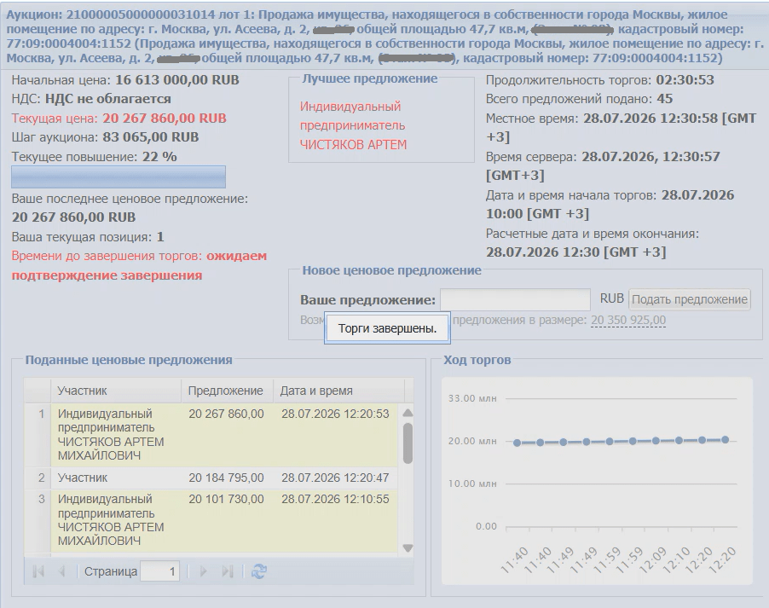The image size is (769, 608).
Task: Click the current increase value '22 %'
Action: click(x=159, y=157)
